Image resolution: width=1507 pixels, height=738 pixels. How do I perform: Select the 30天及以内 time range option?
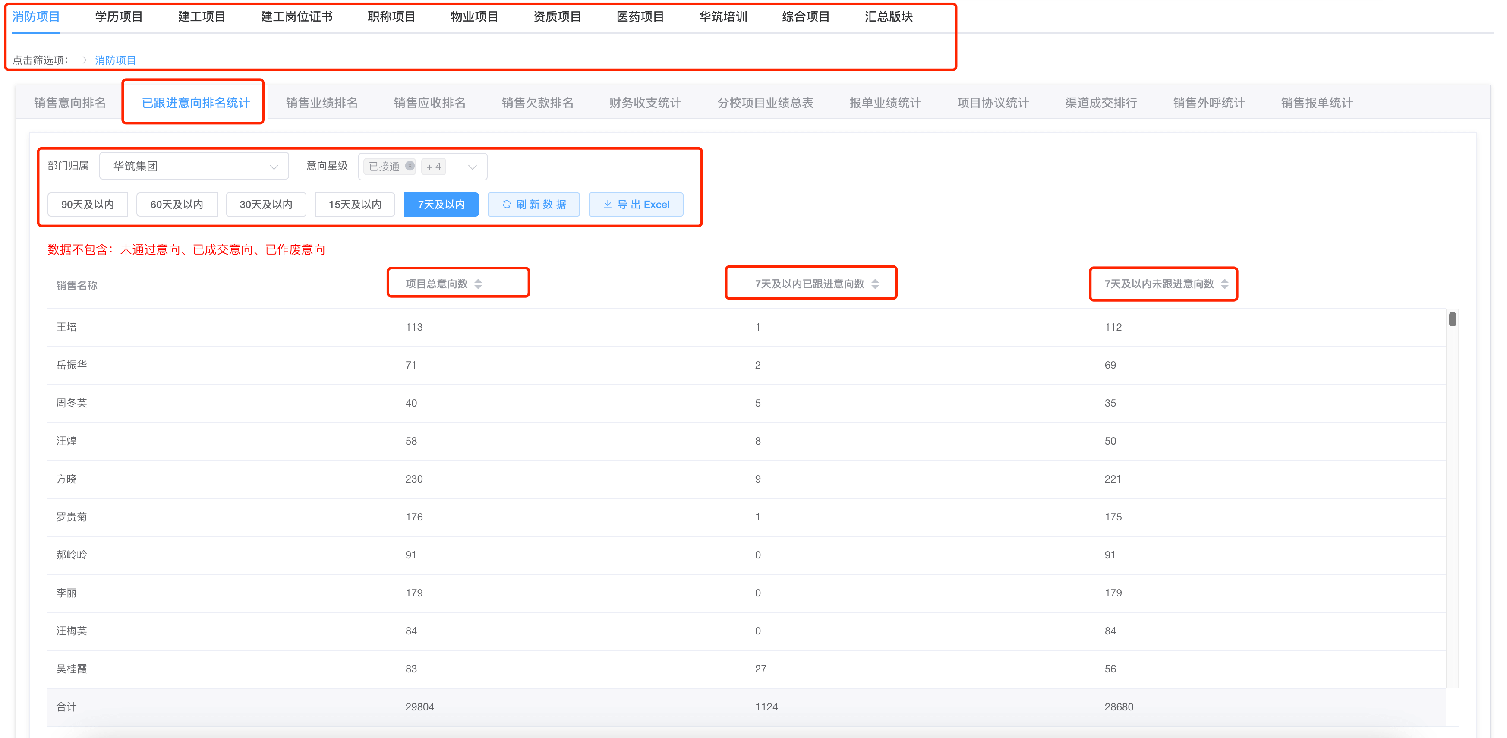(265, 204)
